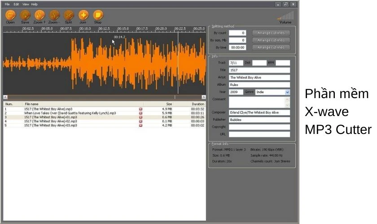Viewport: 377px width, 224px height.
Task: Click the waveform scrollbar right arrow
Action: click(x=204, y=97)
